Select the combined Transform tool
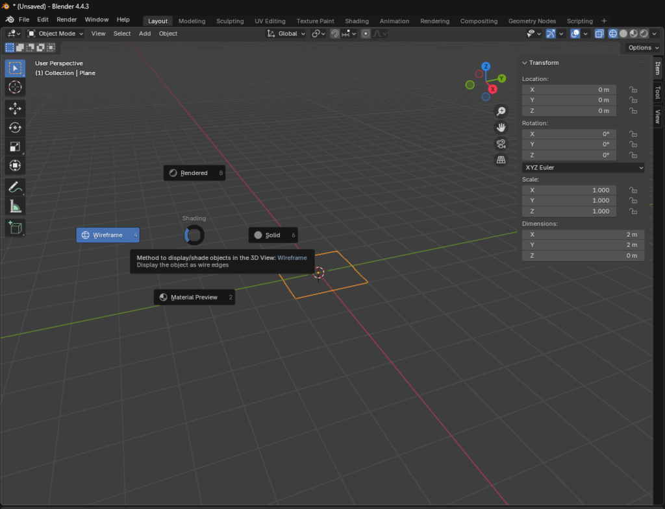 coord(15,165)
